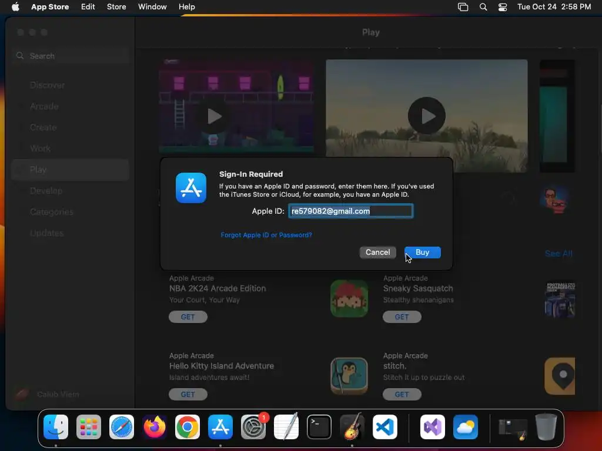
Task: Open the minimized window thumbnail in the Dock
Action: [513, 428]
